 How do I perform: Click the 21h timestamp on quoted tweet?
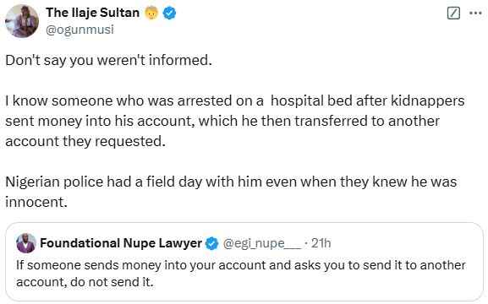pyautogui.click(x=321, y=243)
